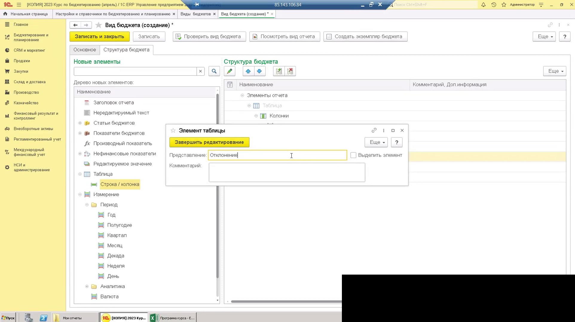Collapse the Измерение tree node
Viewport: 575px width, 322px height.
pos(80,195)
